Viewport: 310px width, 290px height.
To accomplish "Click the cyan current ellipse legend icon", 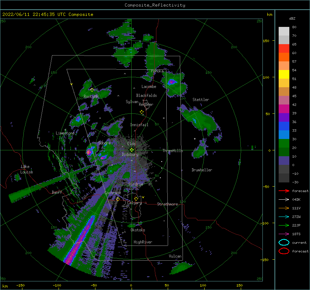I will point(284,242).
